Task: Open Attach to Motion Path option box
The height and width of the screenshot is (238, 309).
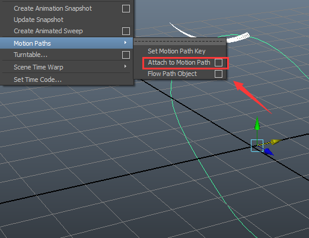Action: point(218,63)
